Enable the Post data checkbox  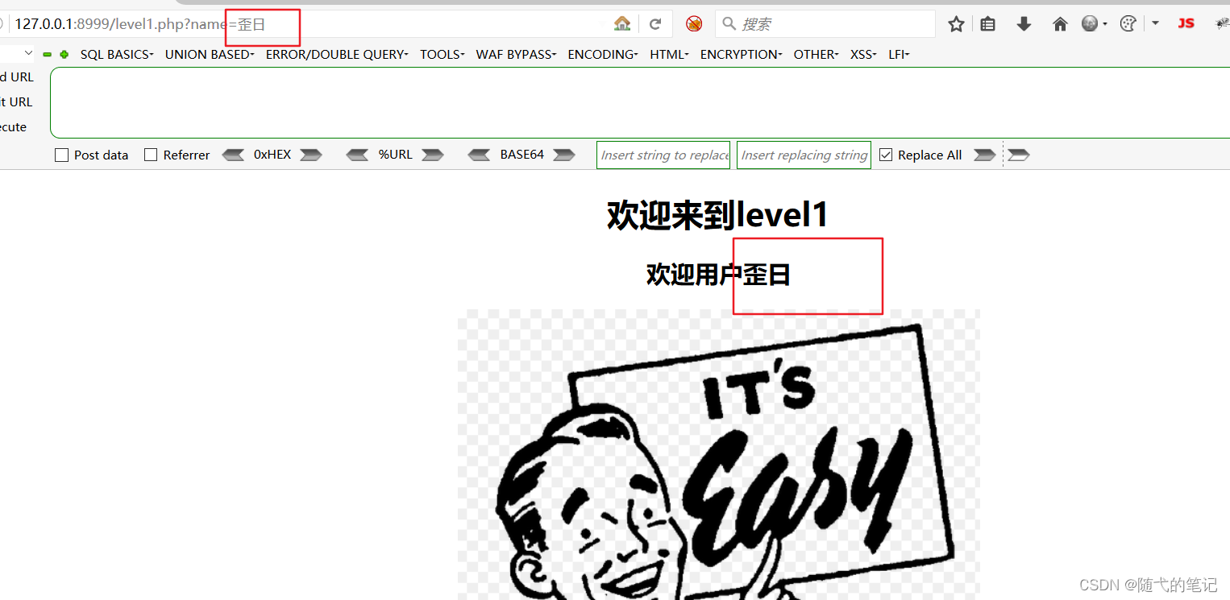(x=61, y=155)
